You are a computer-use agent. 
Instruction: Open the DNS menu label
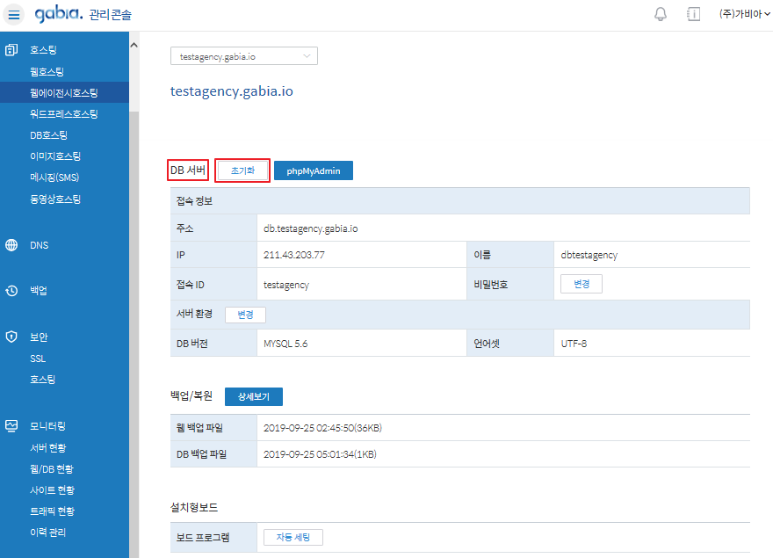[x=39, y=245]
